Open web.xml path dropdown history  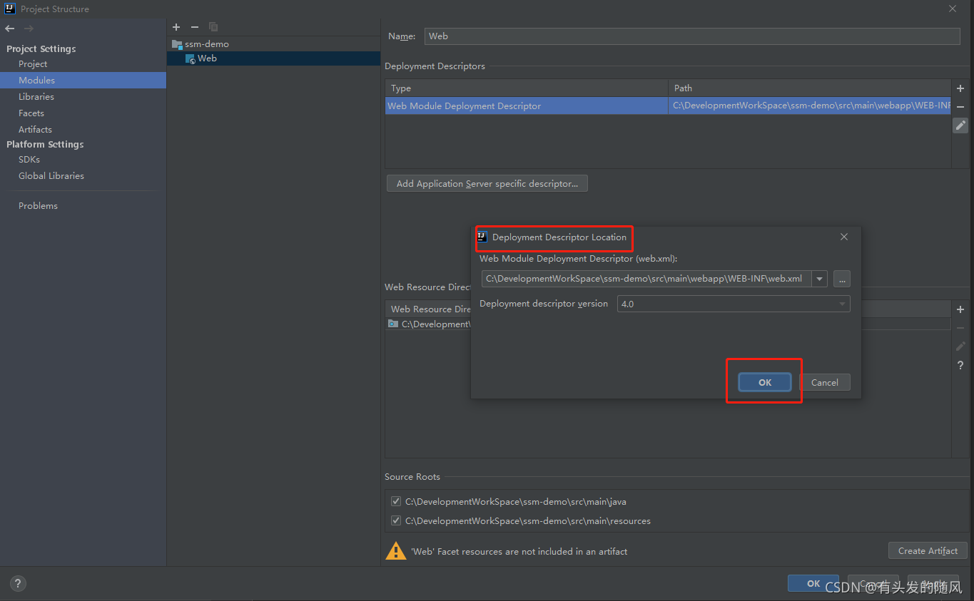pyautogui.click(x=819, y=279)
